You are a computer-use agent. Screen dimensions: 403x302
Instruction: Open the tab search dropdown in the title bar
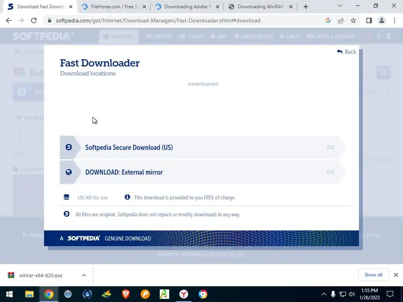click(340, 6)
